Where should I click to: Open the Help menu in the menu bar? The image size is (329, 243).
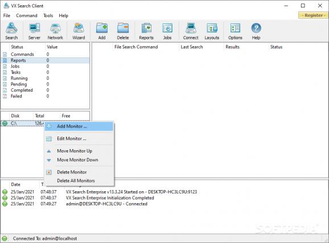(x=63, y=15)
